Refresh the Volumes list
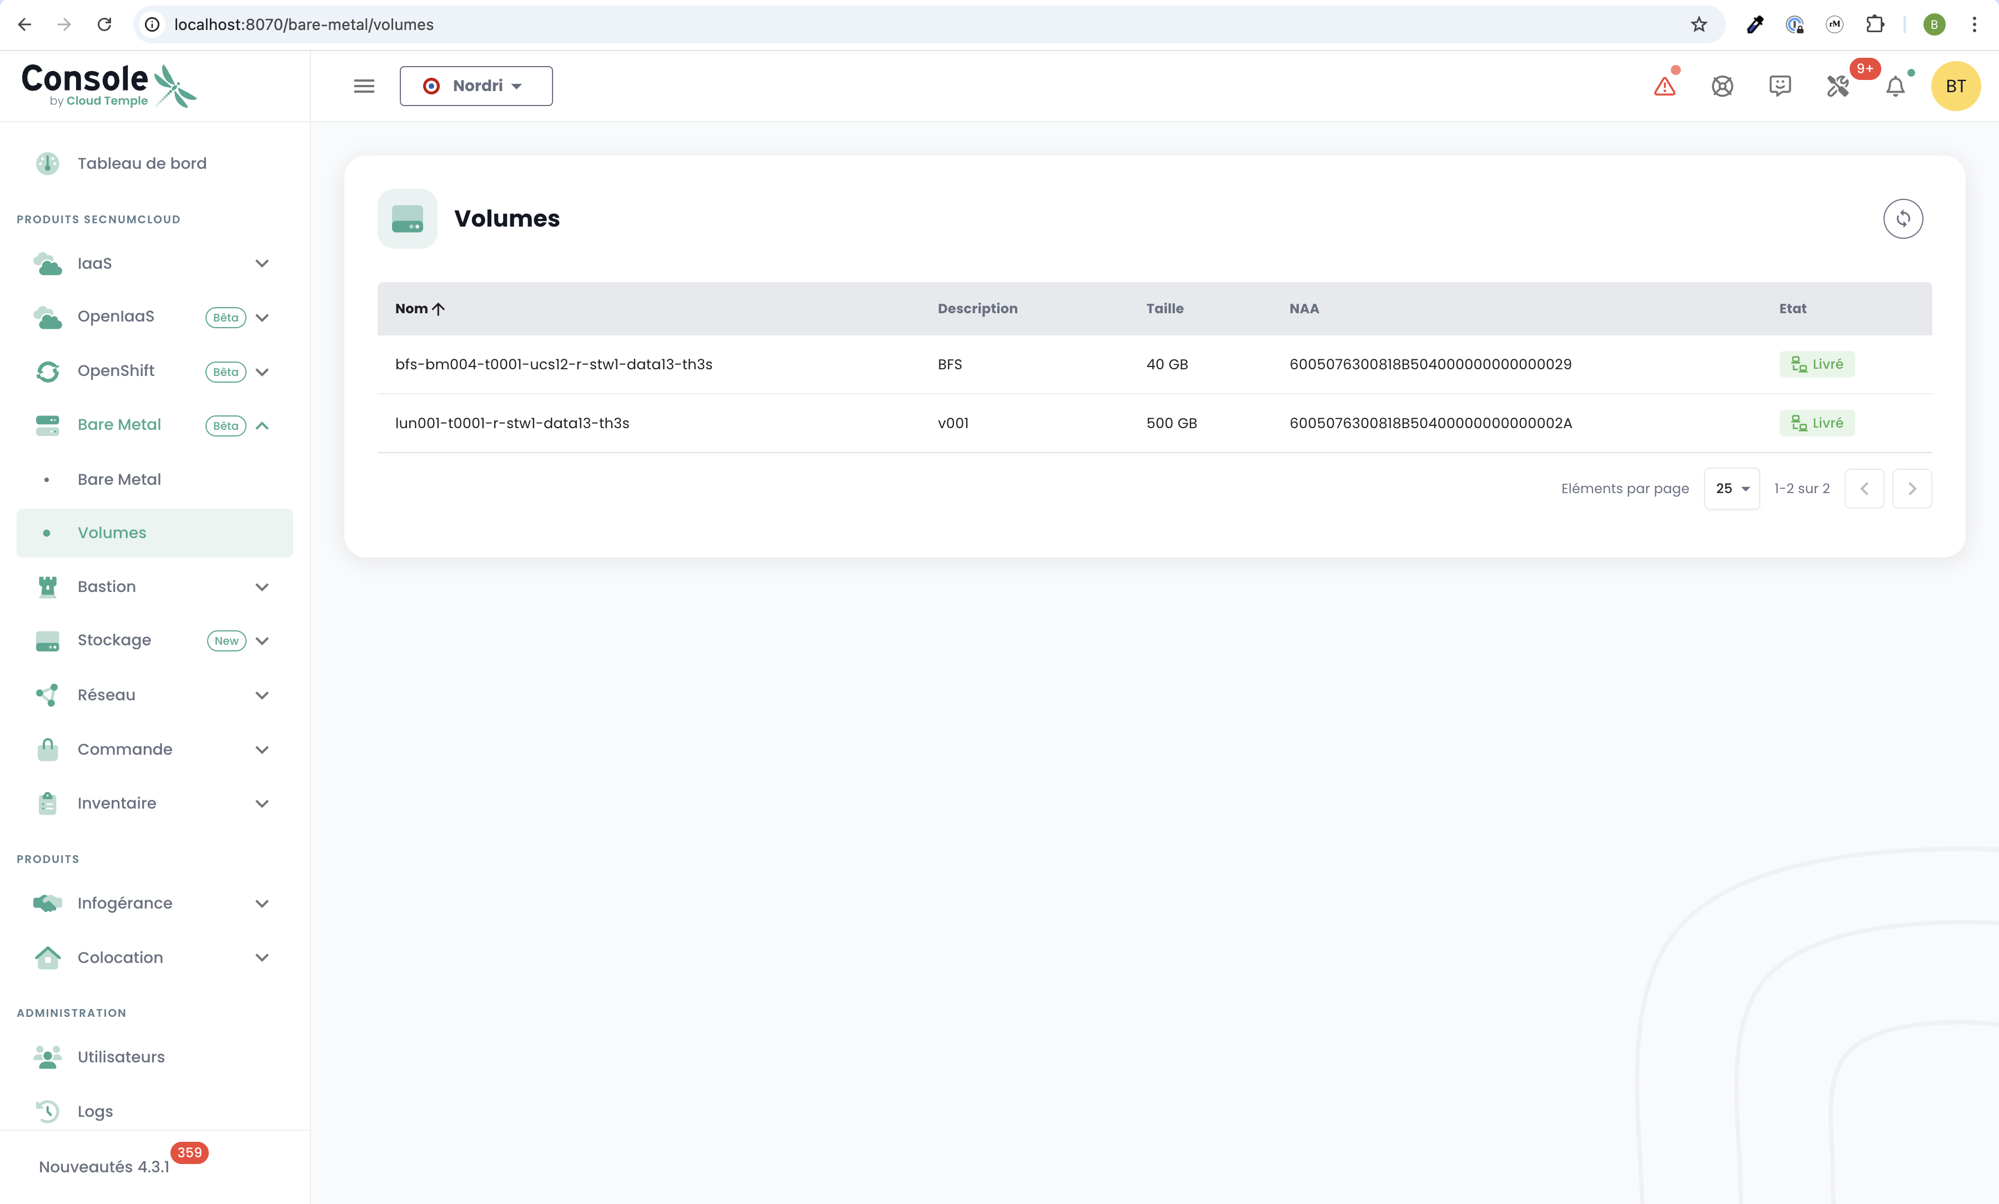This screenshot has width=1999, height=1204. coord(1902,218)
